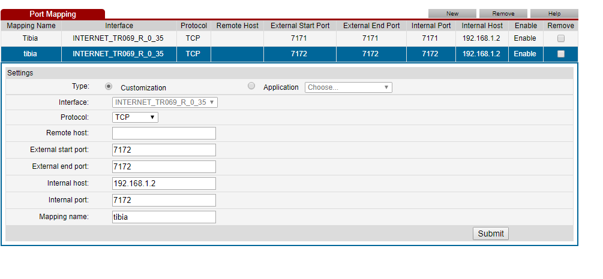
Task: Click the Mapping name input field
Action: point(164,217)
